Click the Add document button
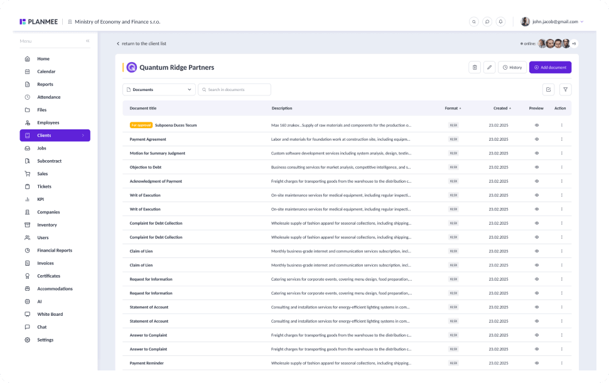The width and height of the screenshot is (609, 383). [551, 67]
